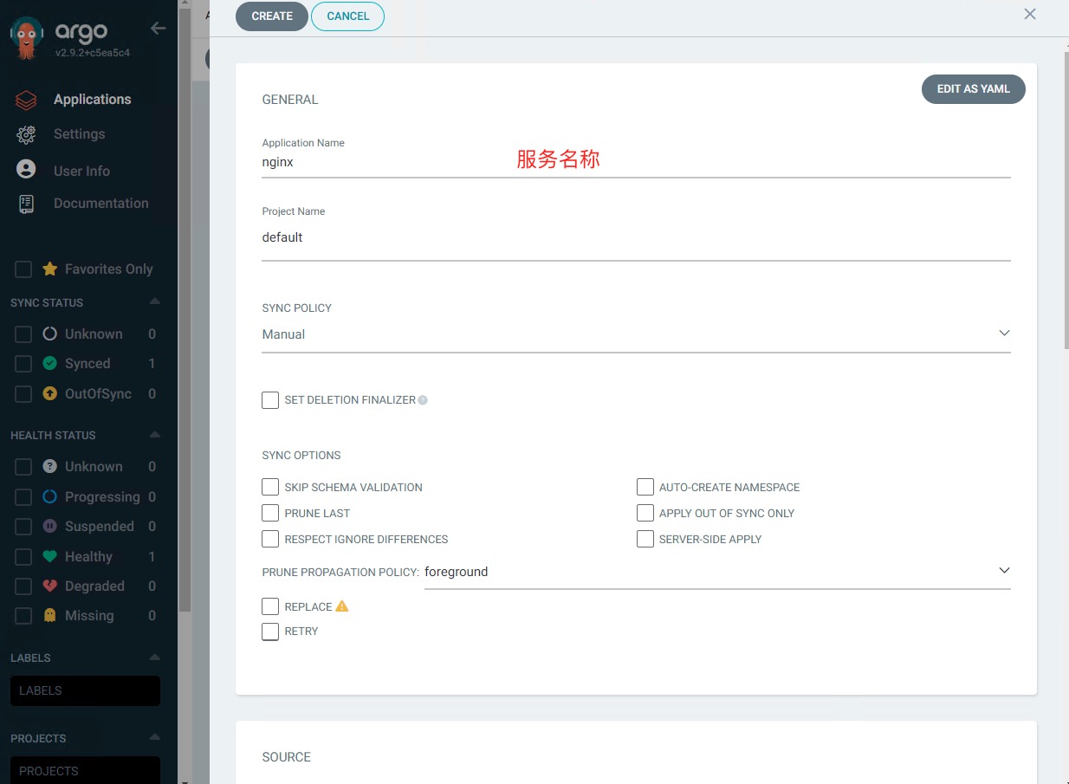Image resolution: width=1069 pixels, height=784 pixels.
Task: Click the Edit as YAML button
Action: 973,89
